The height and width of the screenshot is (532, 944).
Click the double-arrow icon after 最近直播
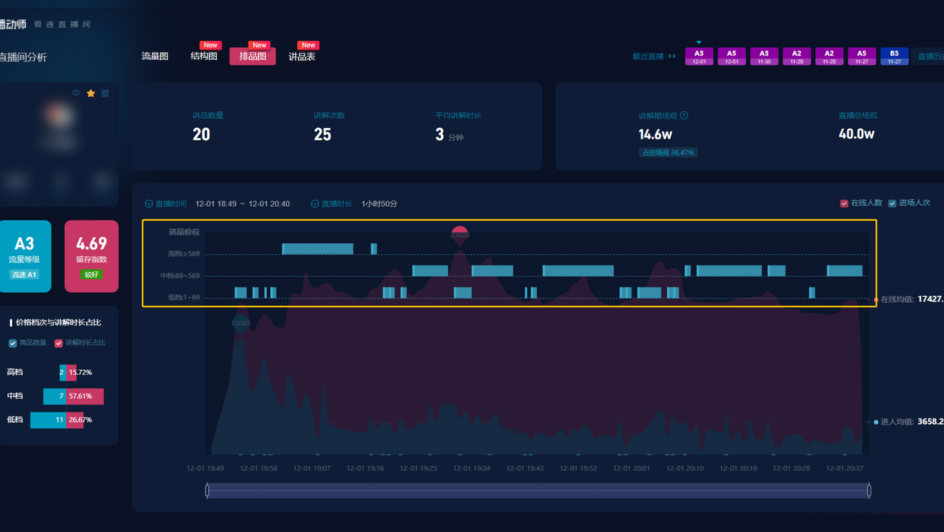[x=672, y=57]
